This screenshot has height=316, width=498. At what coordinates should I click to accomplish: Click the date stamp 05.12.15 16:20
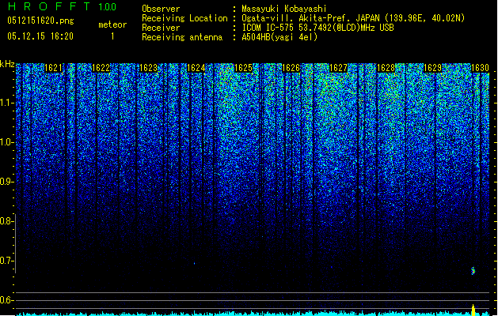[40, 36]
